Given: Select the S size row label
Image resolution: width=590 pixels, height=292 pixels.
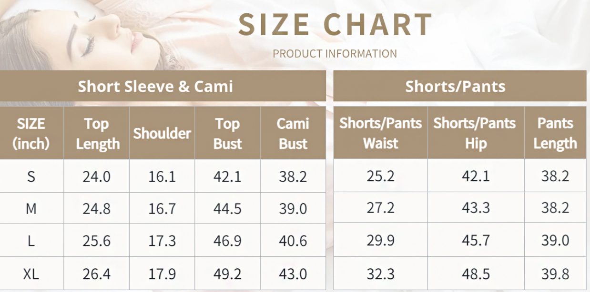Looking at the screenshot, I should pos(31,176).
